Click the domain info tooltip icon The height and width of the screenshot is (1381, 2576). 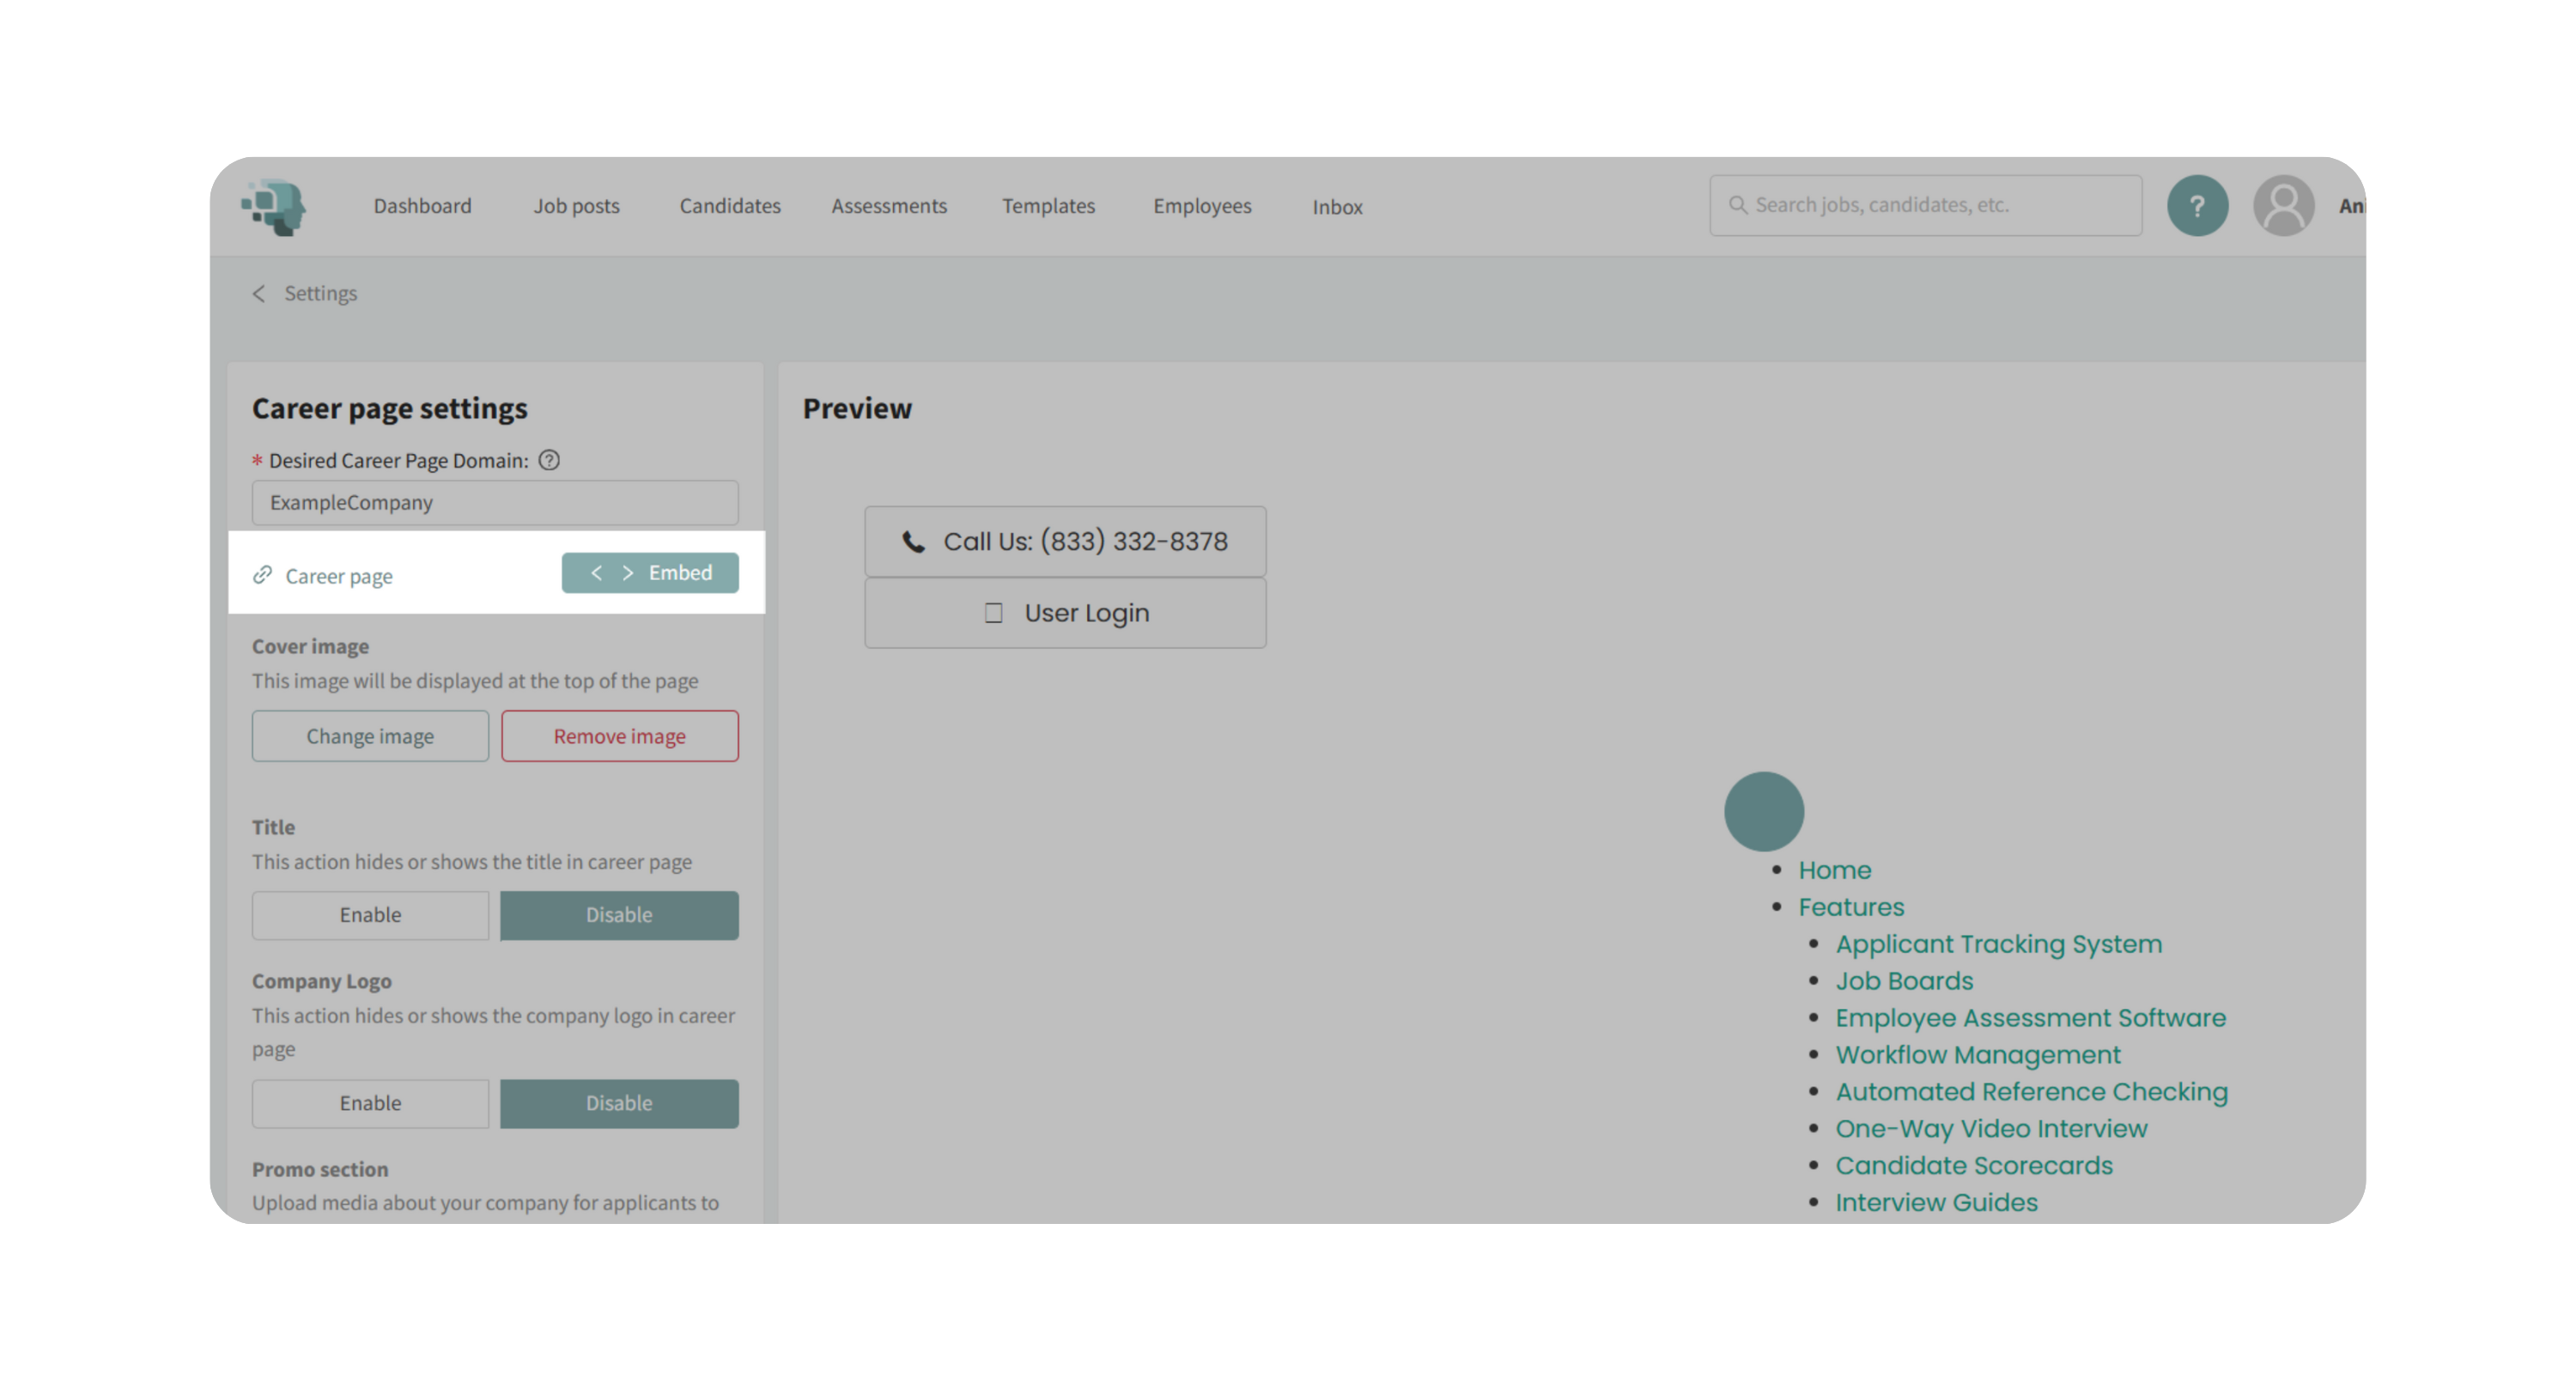(549, 461)
